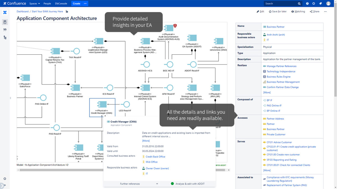Toggle Save for later star

click(x=277, y=11)
